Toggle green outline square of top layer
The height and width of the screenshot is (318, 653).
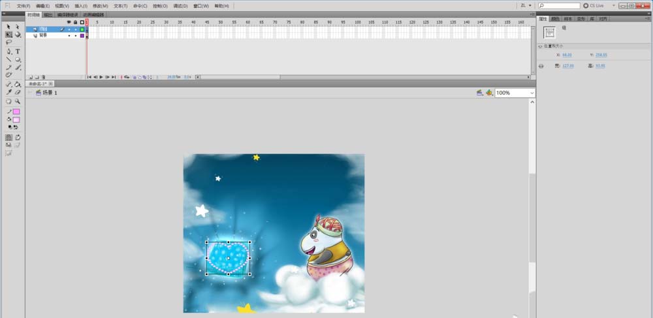click(82, 29)
